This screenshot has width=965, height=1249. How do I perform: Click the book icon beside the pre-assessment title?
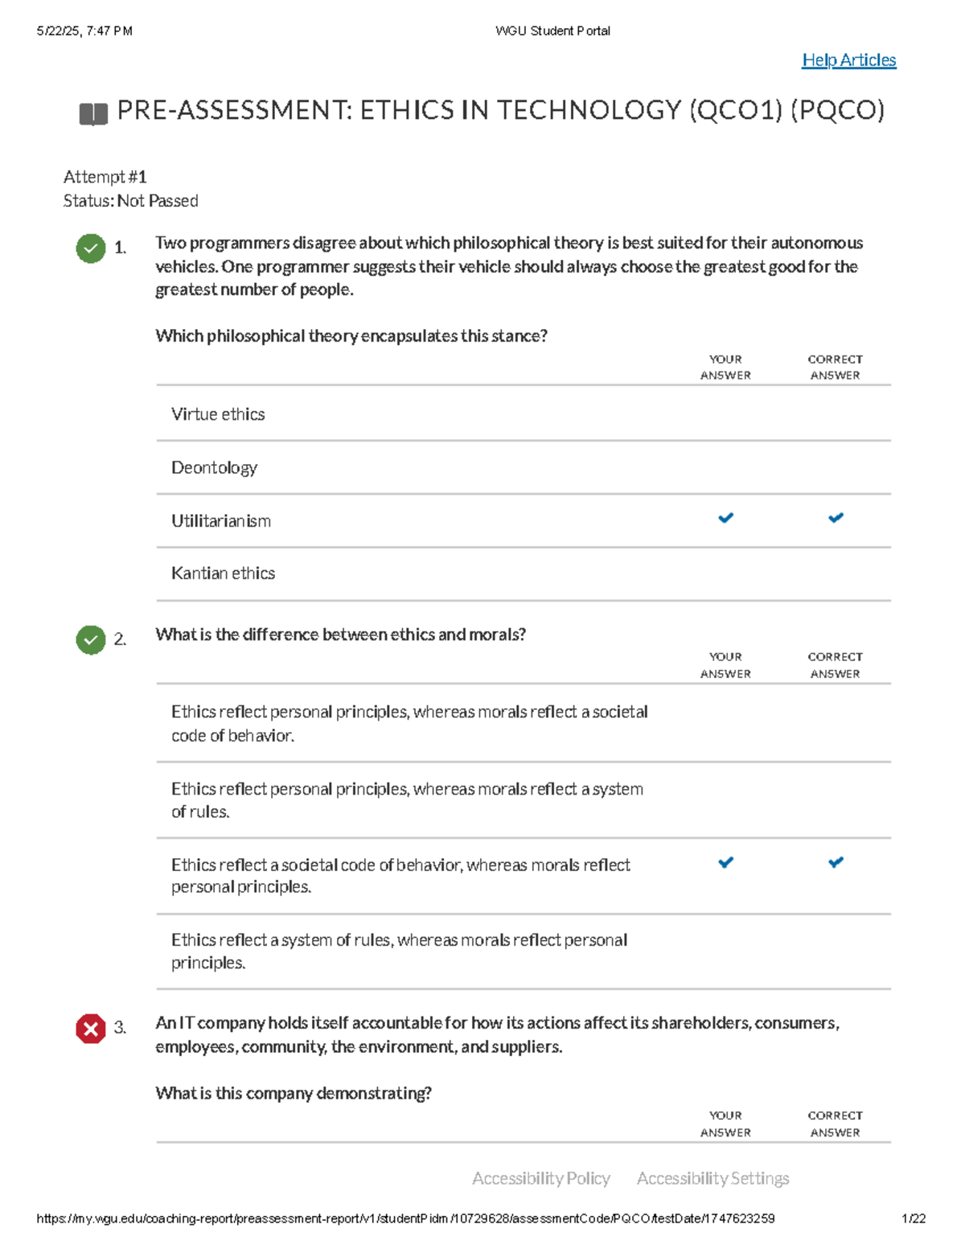[x=93, y=114]
